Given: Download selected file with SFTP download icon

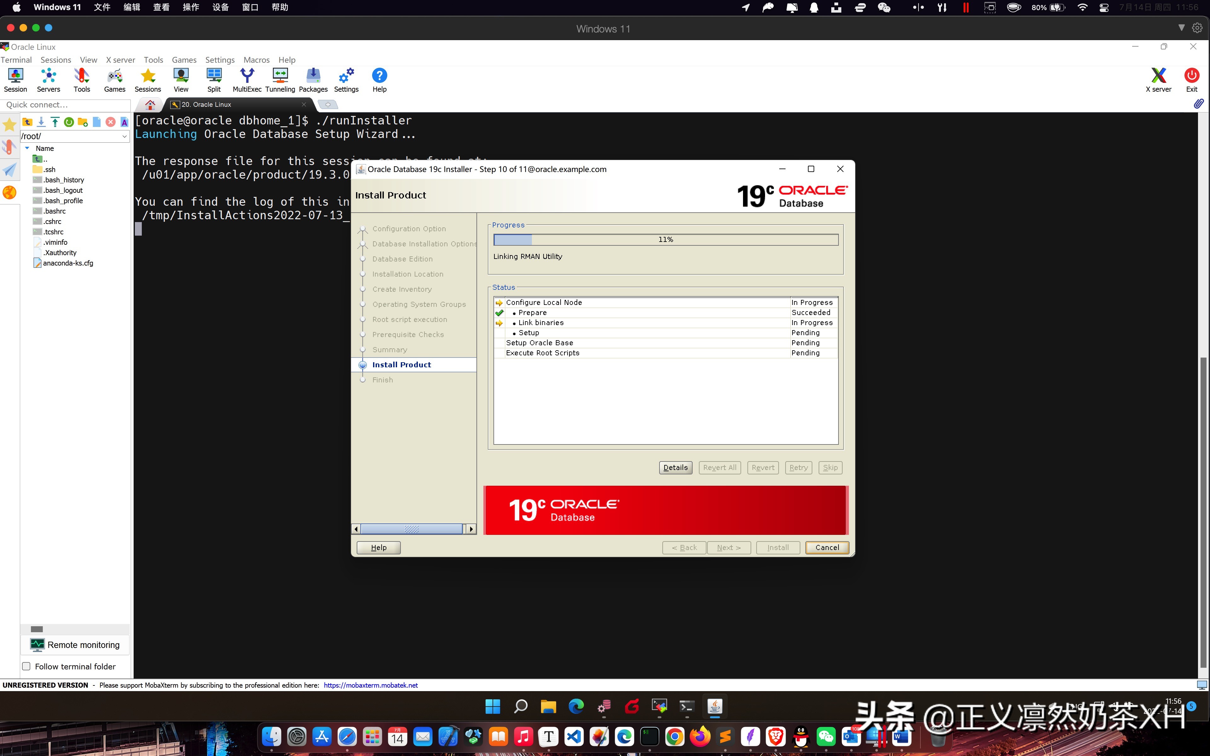Looking at the screenshot, I should (x=41, y=122).
